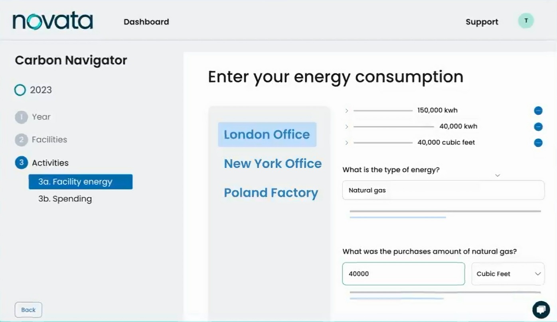Screen dimensions: 557x322
Task: Click the purchased amount field showing 40000
Action: coord(403,274)
